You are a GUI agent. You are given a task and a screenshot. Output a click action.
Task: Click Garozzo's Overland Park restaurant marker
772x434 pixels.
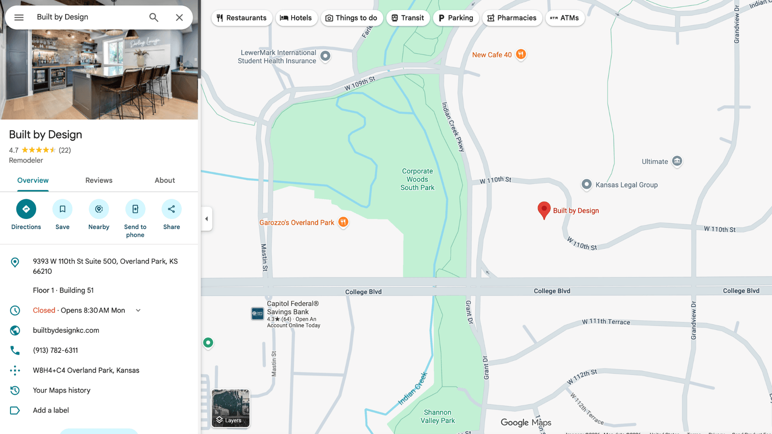[343, 222]
